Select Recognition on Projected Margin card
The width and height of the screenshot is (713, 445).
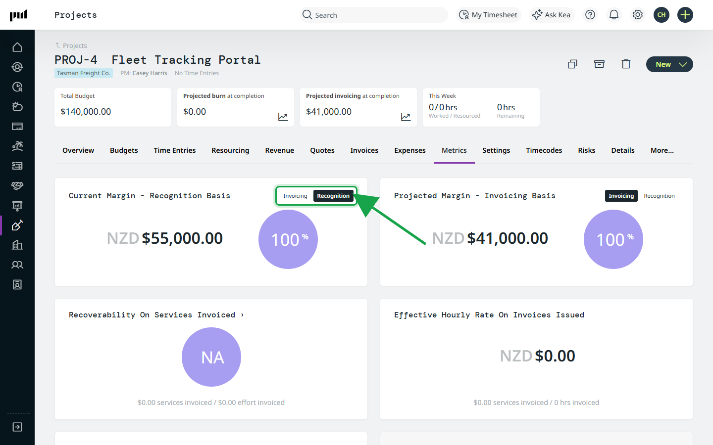[x=659, y=196]
